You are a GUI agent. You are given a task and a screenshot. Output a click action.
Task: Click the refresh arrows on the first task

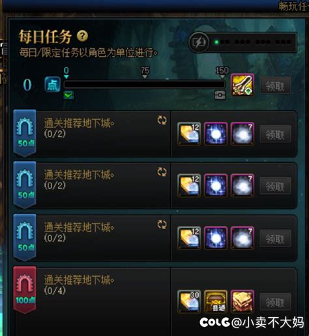(x=162, y=120)
